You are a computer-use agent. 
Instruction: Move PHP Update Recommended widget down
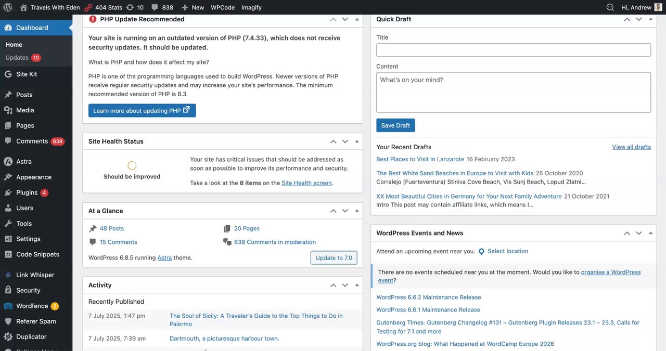(x=345, y=19)
